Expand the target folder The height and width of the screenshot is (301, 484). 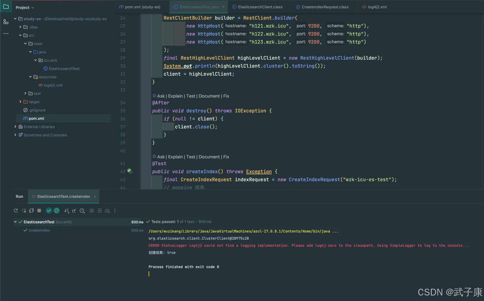tap(20, 102)
